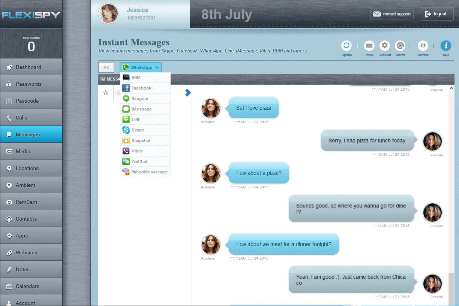459x306 pixels.
Task: Open Messages in the sidebar
Action: (31, 134)
